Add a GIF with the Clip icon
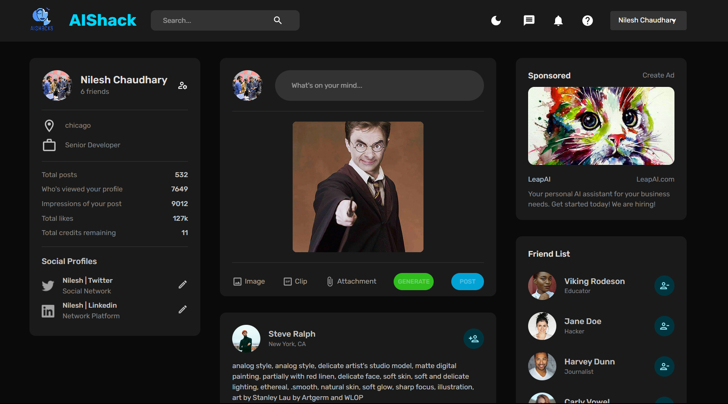 point(287,281)
